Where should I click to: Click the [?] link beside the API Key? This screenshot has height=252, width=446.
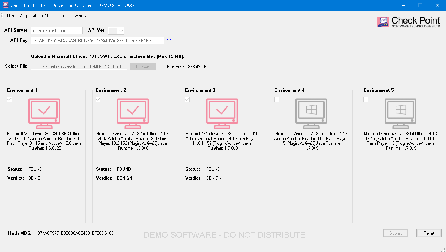tap(170, 41)
